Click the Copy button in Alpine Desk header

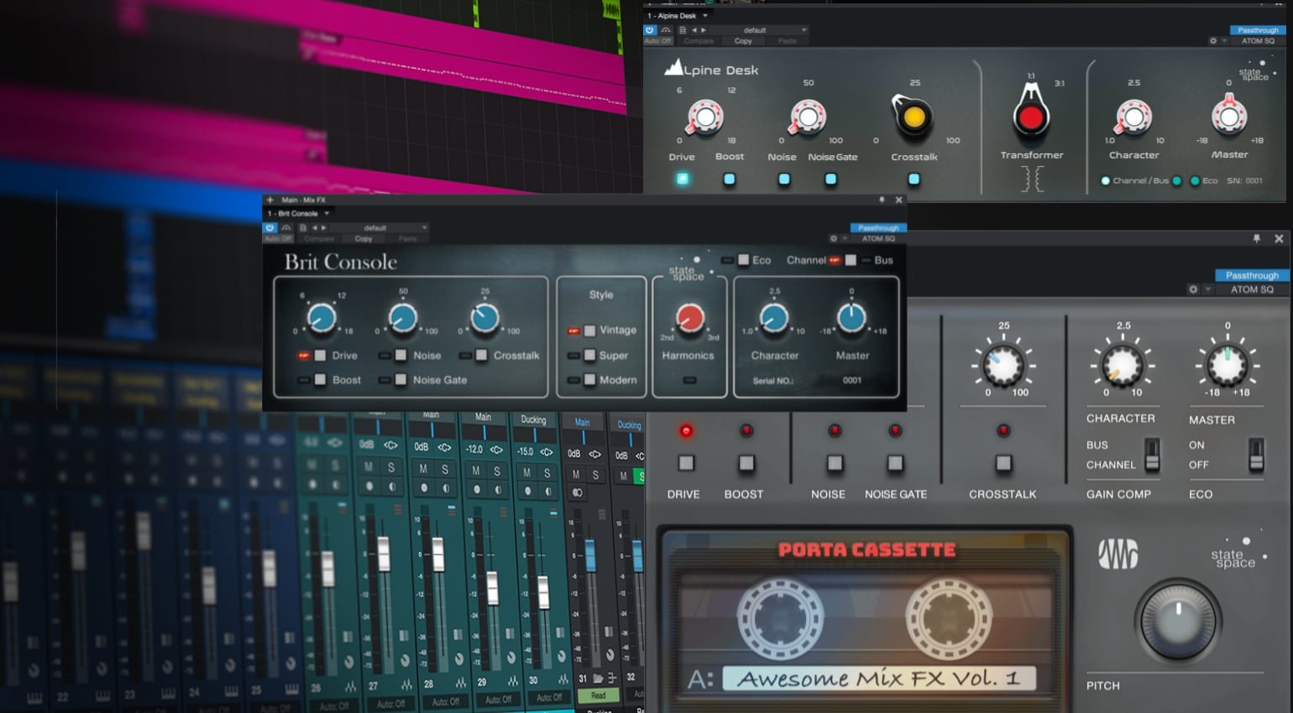click(742, 40)
